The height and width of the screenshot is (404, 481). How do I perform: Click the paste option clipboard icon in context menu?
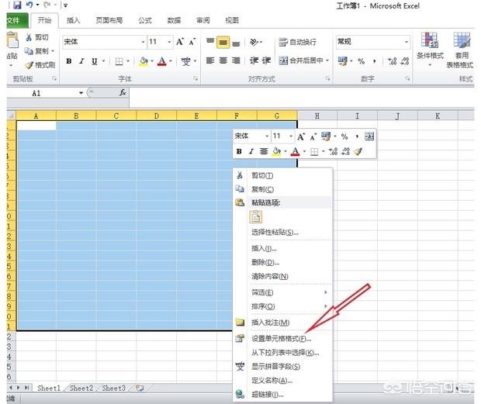pyautogui.click(x=255, y=217)
